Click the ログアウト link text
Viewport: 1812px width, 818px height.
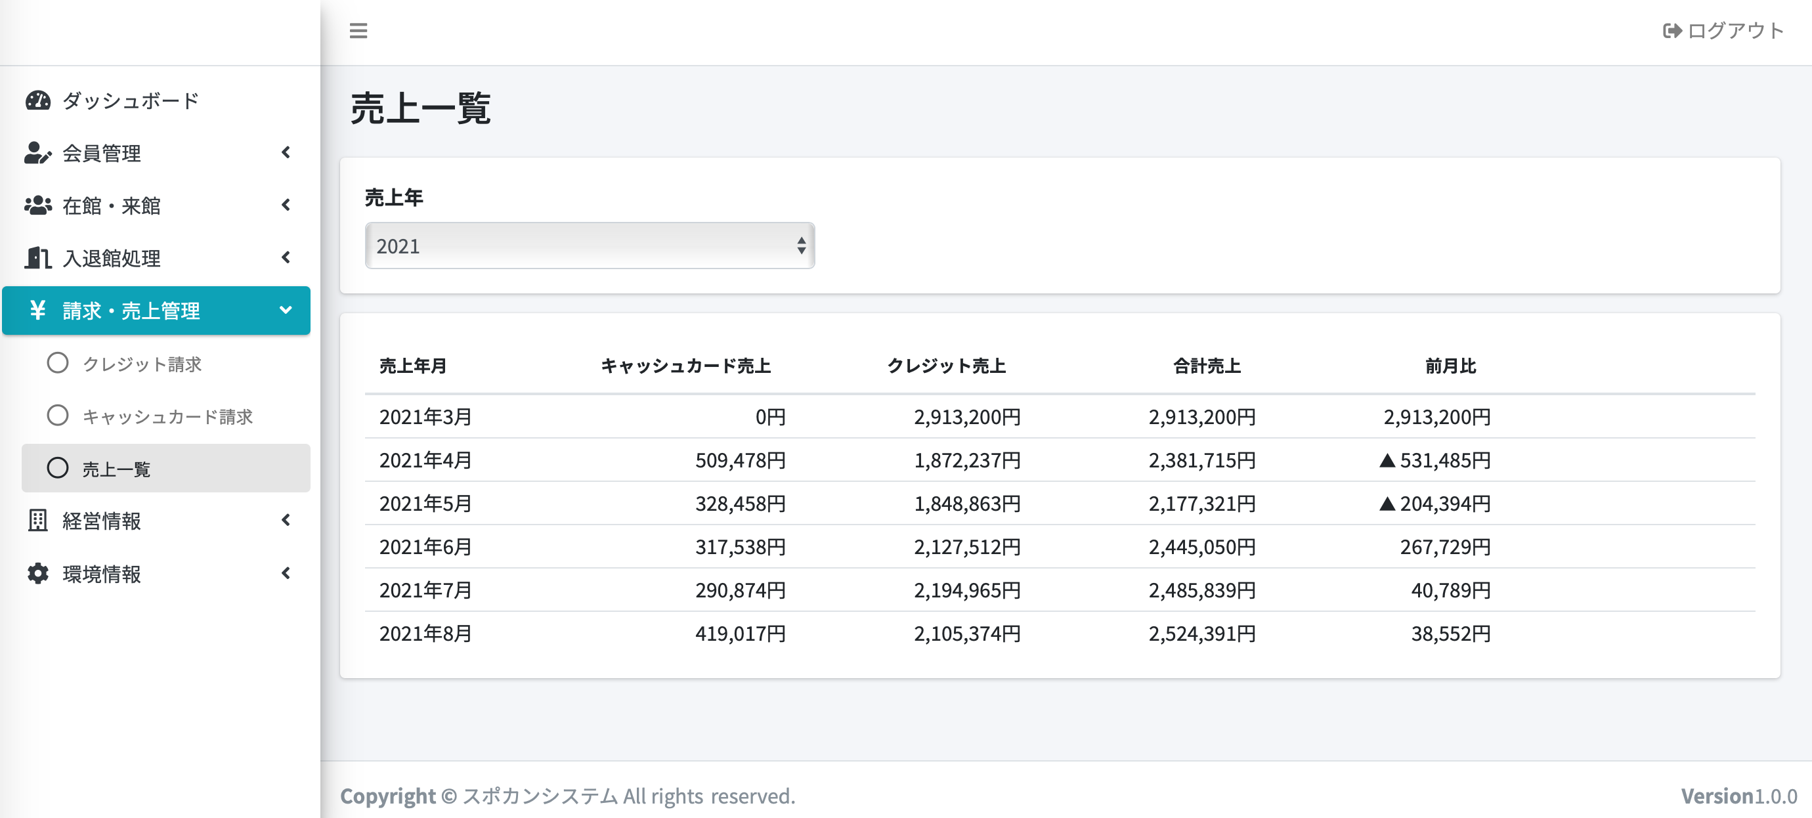pyautogui.click(x=1736, y=31)
